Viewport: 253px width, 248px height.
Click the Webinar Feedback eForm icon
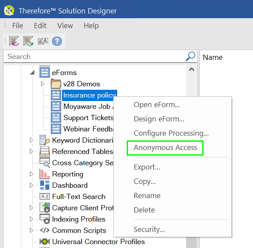click(56, 129)
